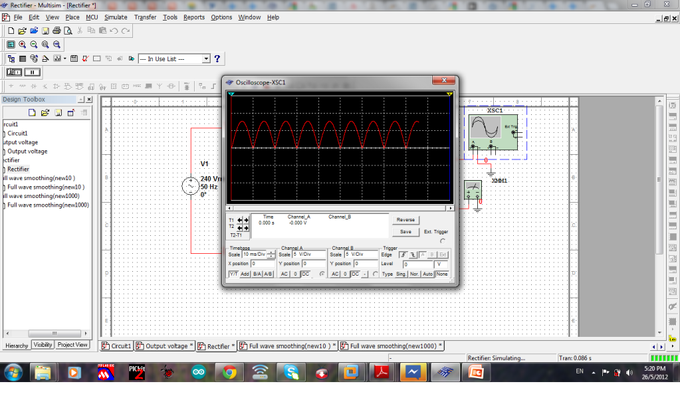Select falling edge trigger
This screenshot has height=402, width=680.
click(x=413, y=255)
